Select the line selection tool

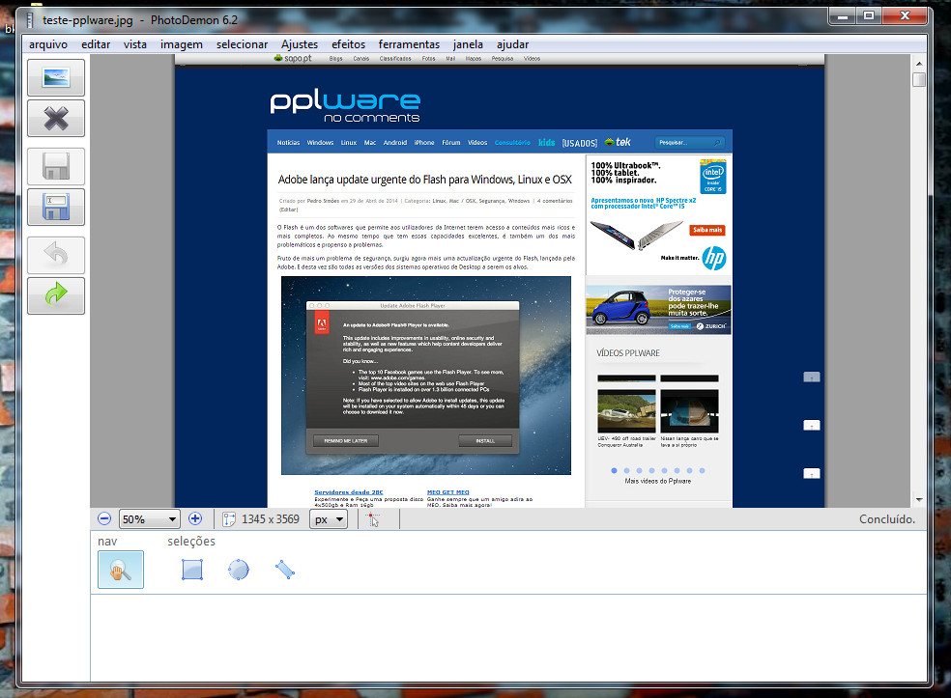[284, 570]
